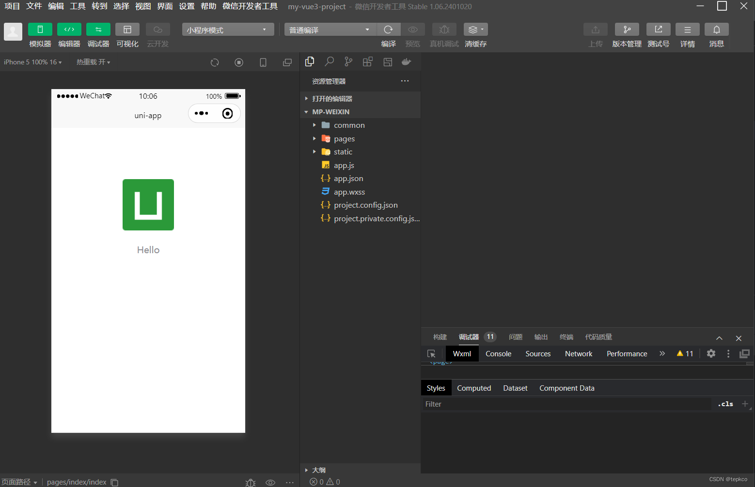The width and height of the screenshot is (755, 487).
Task: Open 版本管理 version management
Action: [x=627, y=30]
